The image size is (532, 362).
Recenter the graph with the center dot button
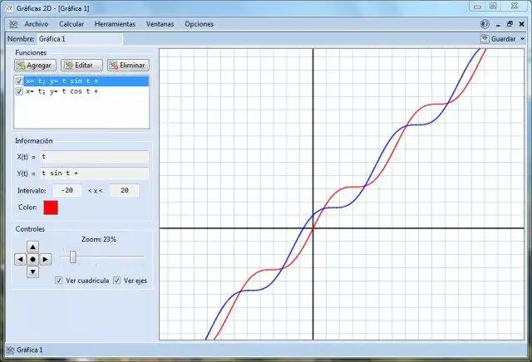pyautogui.click(x=32, y=260)
